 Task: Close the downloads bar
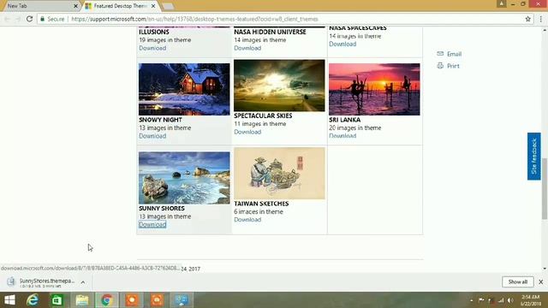click(540, 281)
